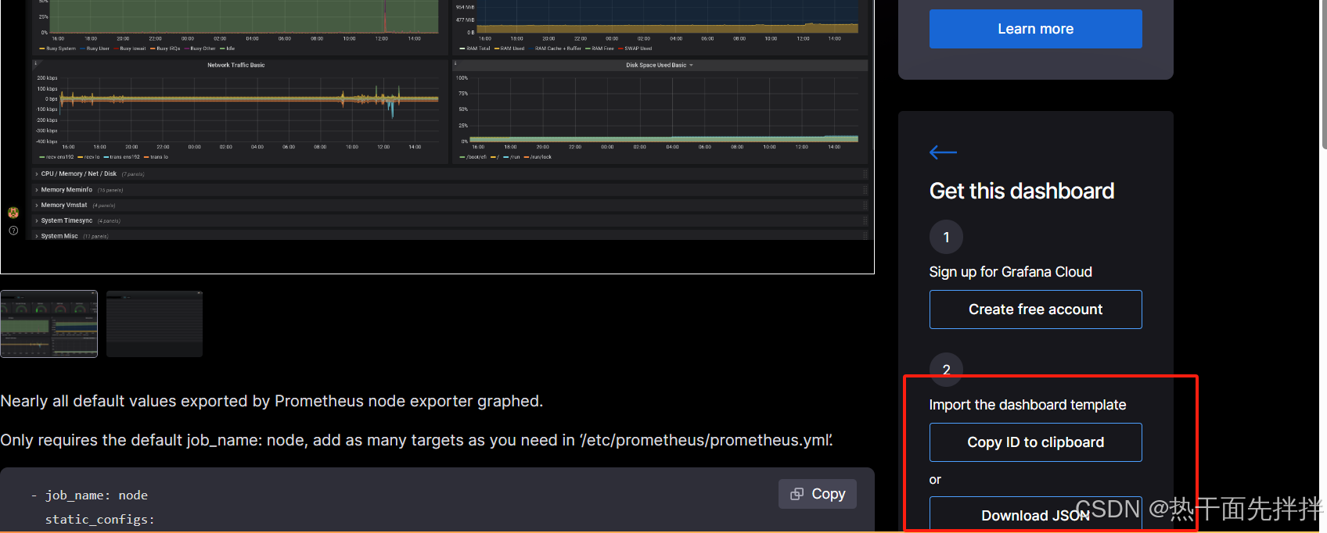Click the drag handle on Memory Meminfo row
The height and width of the screenshot is (533, 1327).
point(865,190)
